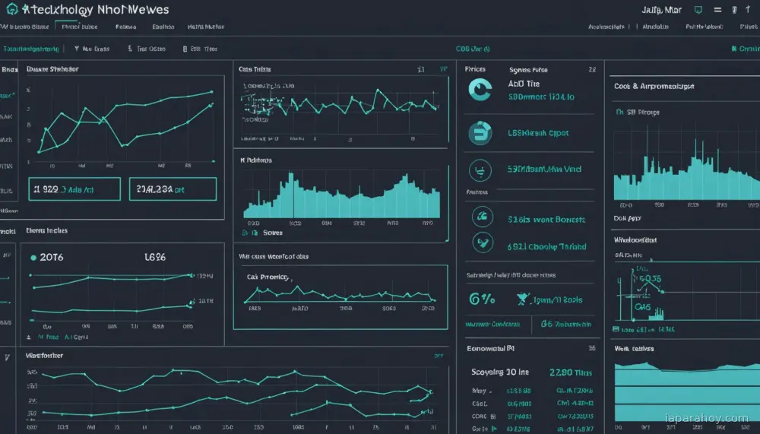Click the 'Warrowo Coovicarae' text
Image resolution: width=760 pixels, height=434 pixels.
point(492,324)
